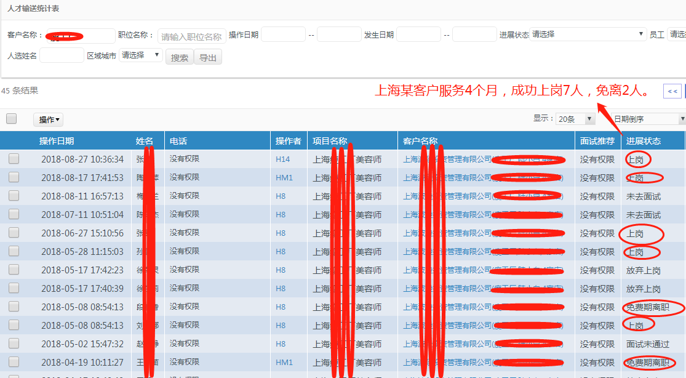Image resolution: width=686 pixels, height=378 pixels.
Task: Click the 电话 column header
Action: [x=178, y=141]
